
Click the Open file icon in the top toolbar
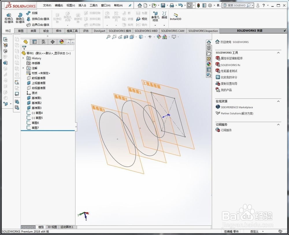(154, 5)
